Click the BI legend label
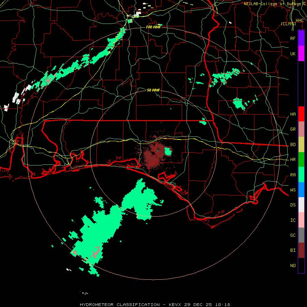Screen dimensions: 307x307 pos(293,250)
